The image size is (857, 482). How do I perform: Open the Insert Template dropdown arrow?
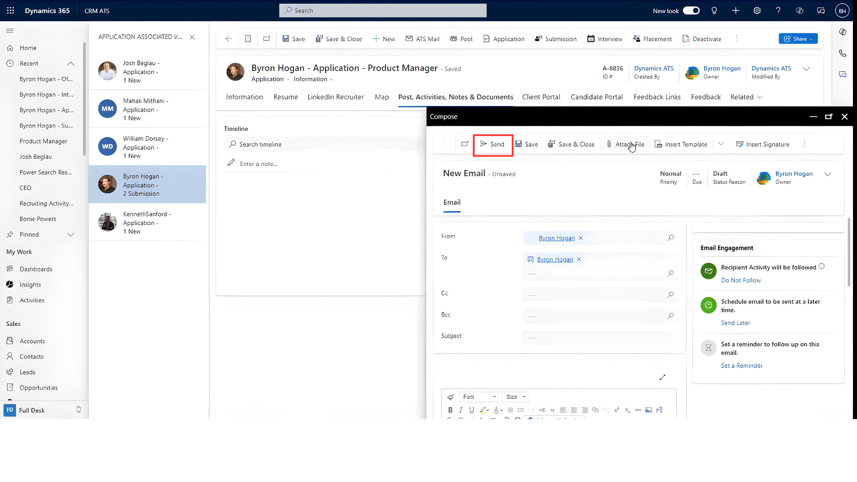click(x=721, y=144)
